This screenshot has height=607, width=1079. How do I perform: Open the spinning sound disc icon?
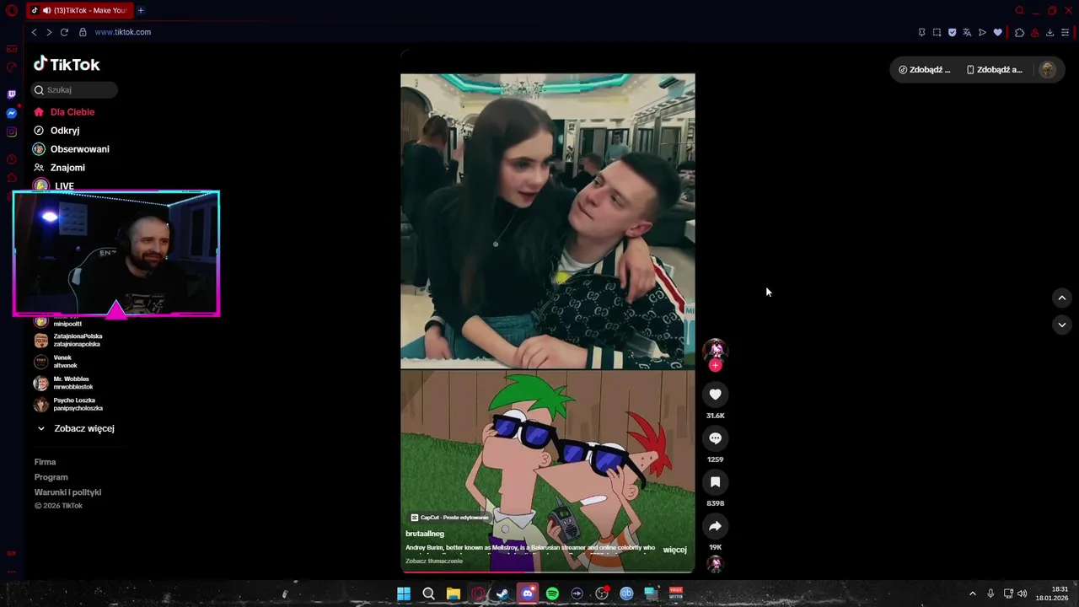pos(715,564)
